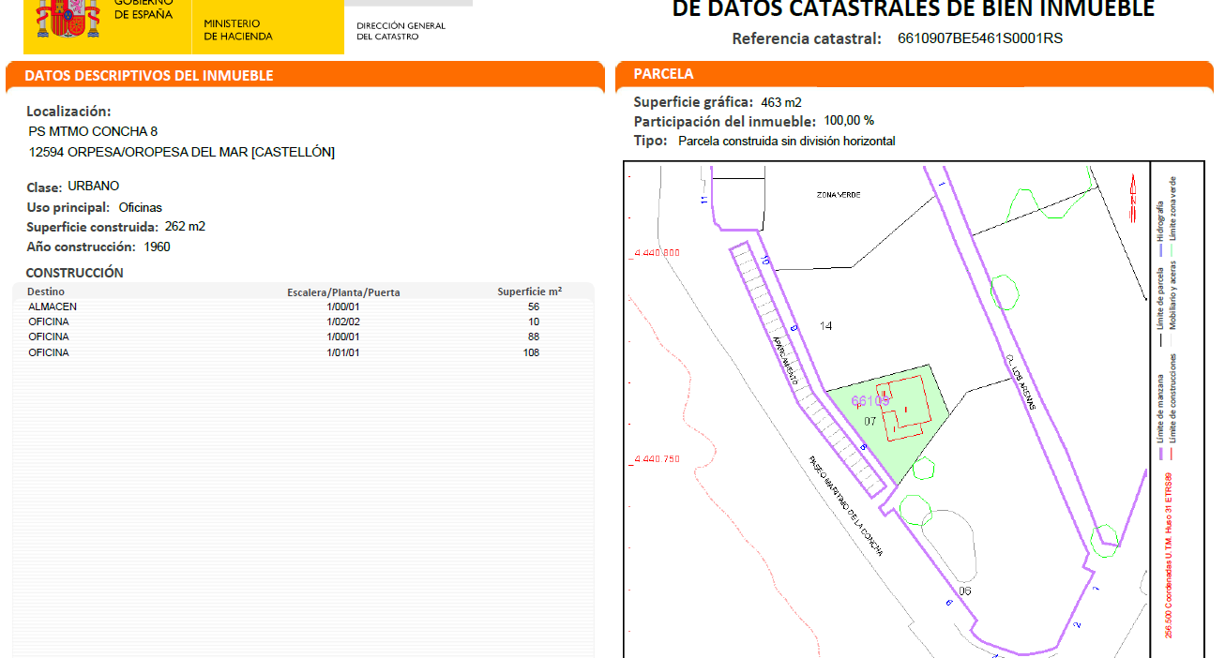Screen dimensions: 1225x658
Task: Click the 'CL LOS ARENAS' street label
Action: (x=1020, y=383)
